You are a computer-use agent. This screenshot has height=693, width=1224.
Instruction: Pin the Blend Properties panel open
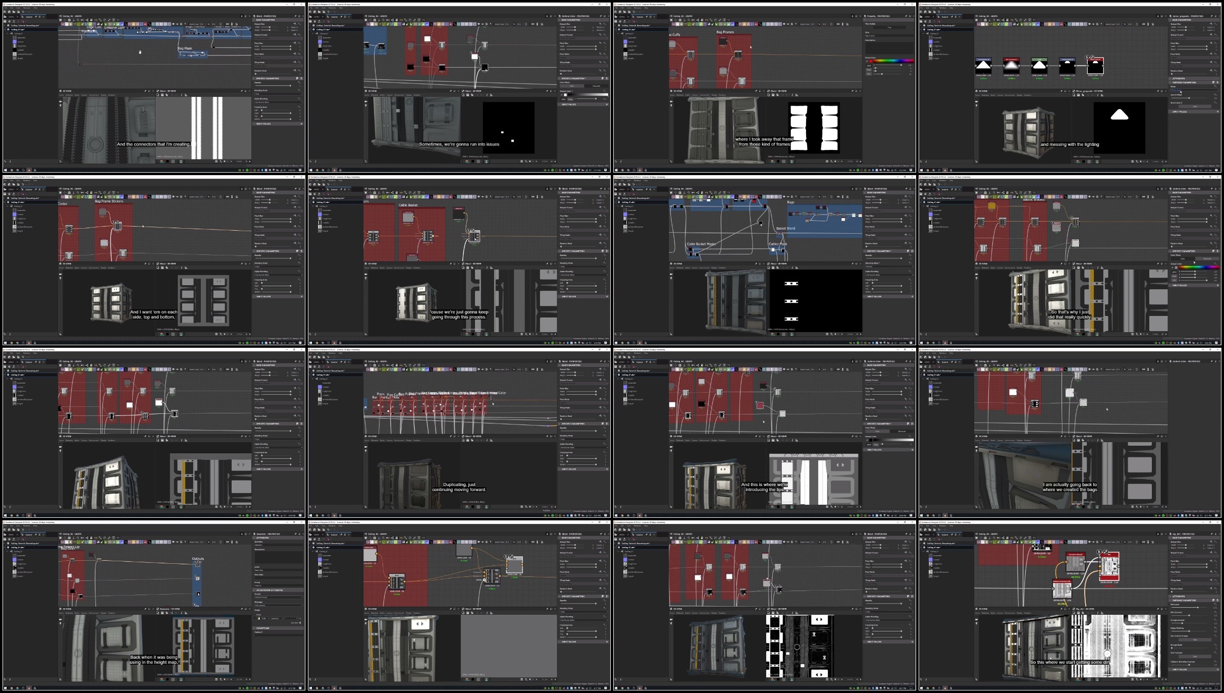295,16
